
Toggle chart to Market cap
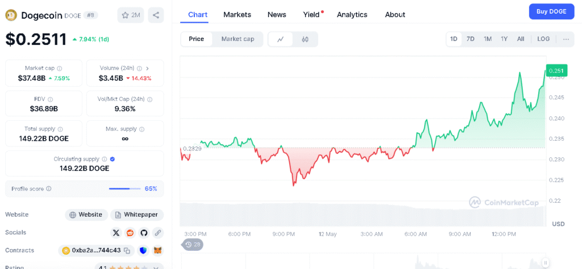click(x=238, y=39)
